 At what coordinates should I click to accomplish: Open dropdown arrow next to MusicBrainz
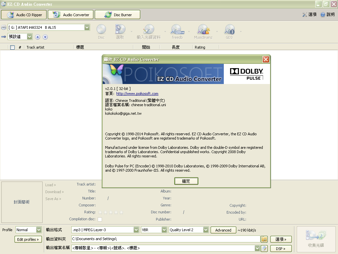[x=217, y=32]
